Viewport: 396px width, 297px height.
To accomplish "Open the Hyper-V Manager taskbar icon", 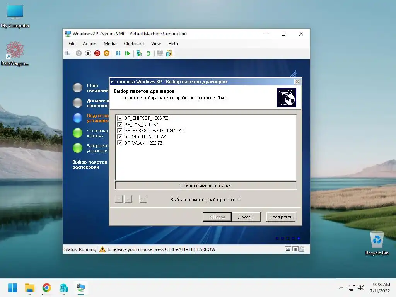I will coord(64,288).
